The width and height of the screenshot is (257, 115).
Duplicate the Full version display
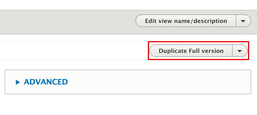point(191,51)
